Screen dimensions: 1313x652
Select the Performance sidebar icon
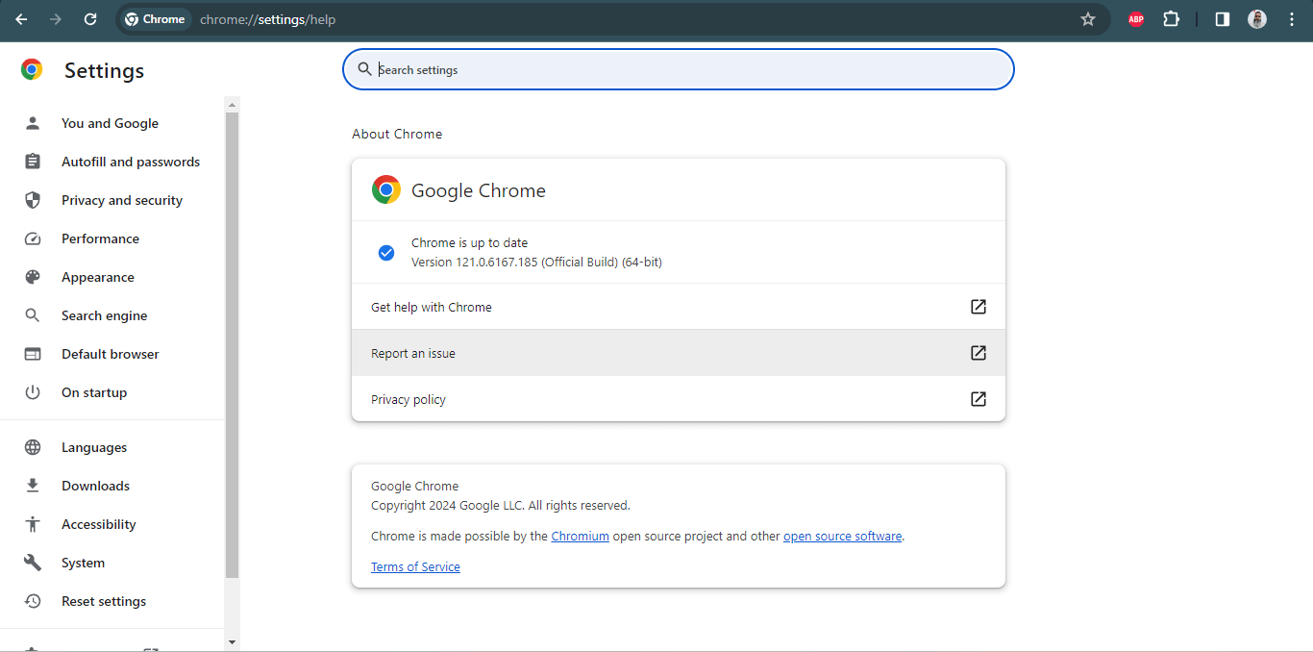tap(33, 238)
